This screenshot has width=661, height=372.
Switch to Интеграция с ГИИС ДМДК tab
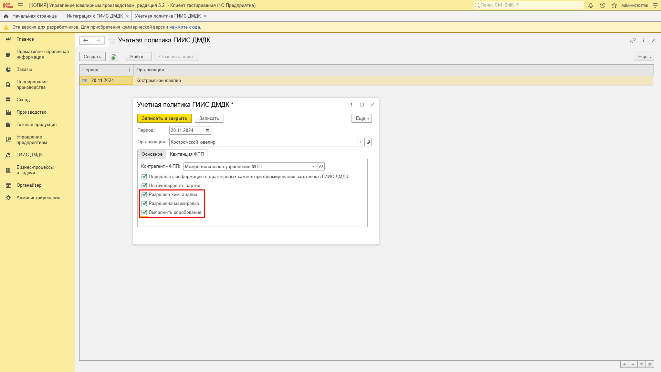[95, 16]
